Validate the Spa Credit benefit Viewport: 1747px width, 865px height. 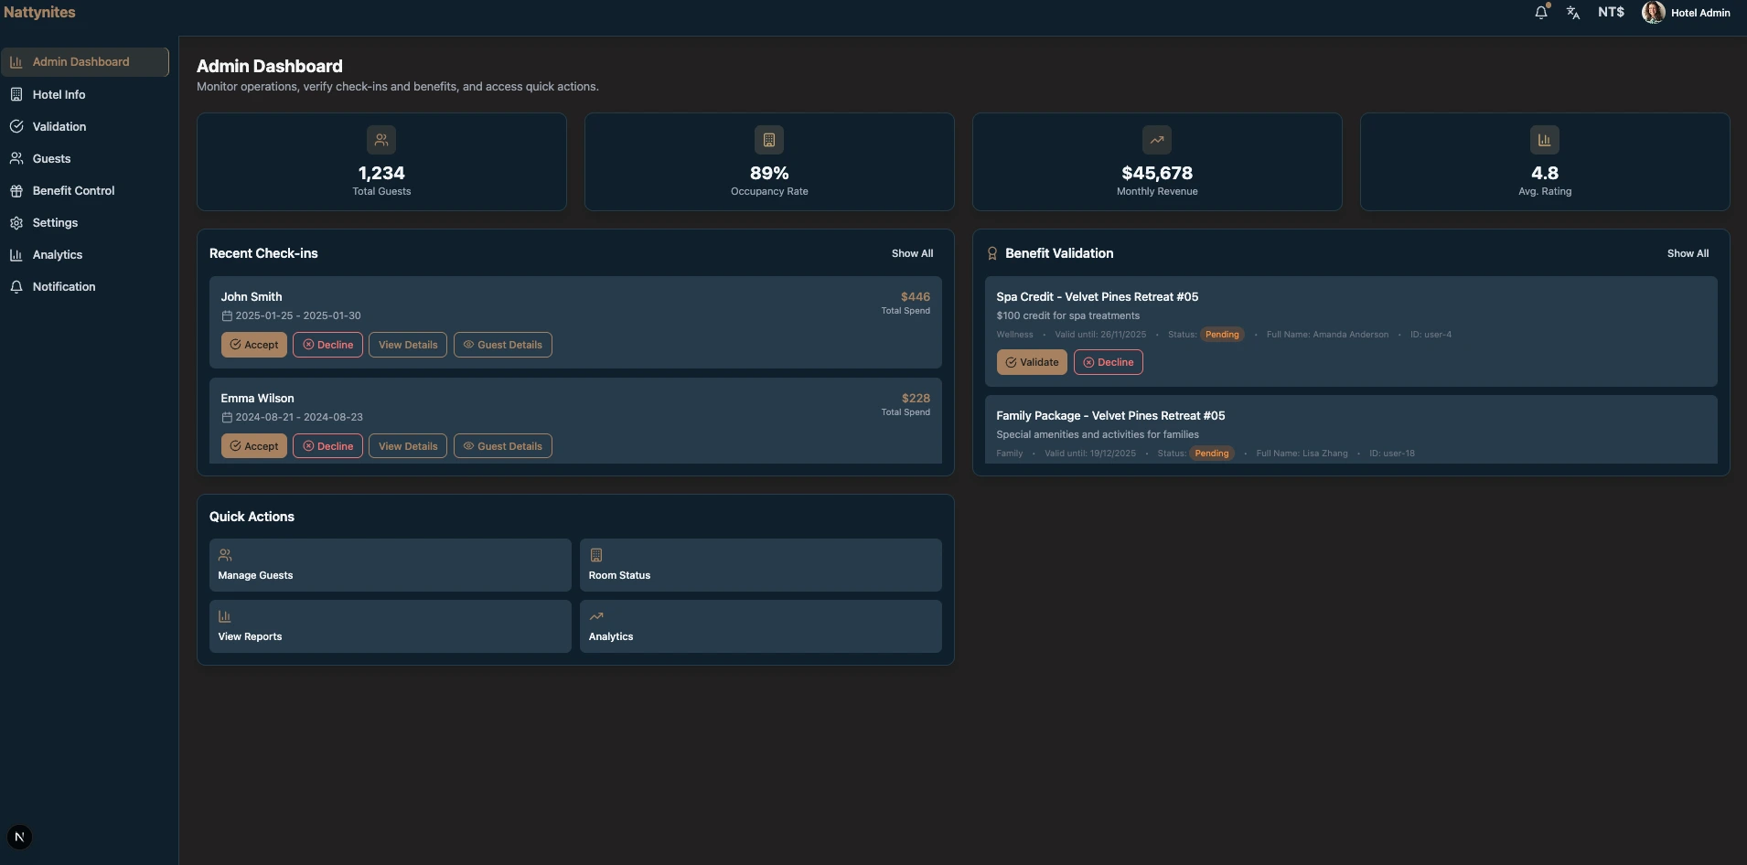click(x=1032, y=362)
